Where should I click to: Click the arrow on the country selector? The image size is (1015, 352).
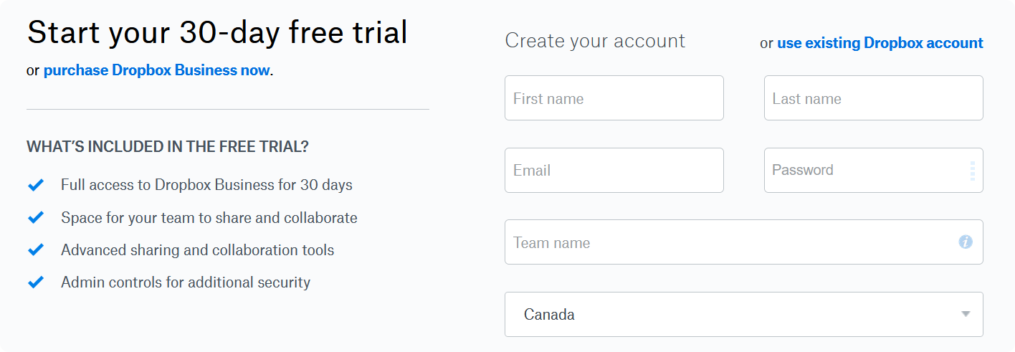pos(966,314)
